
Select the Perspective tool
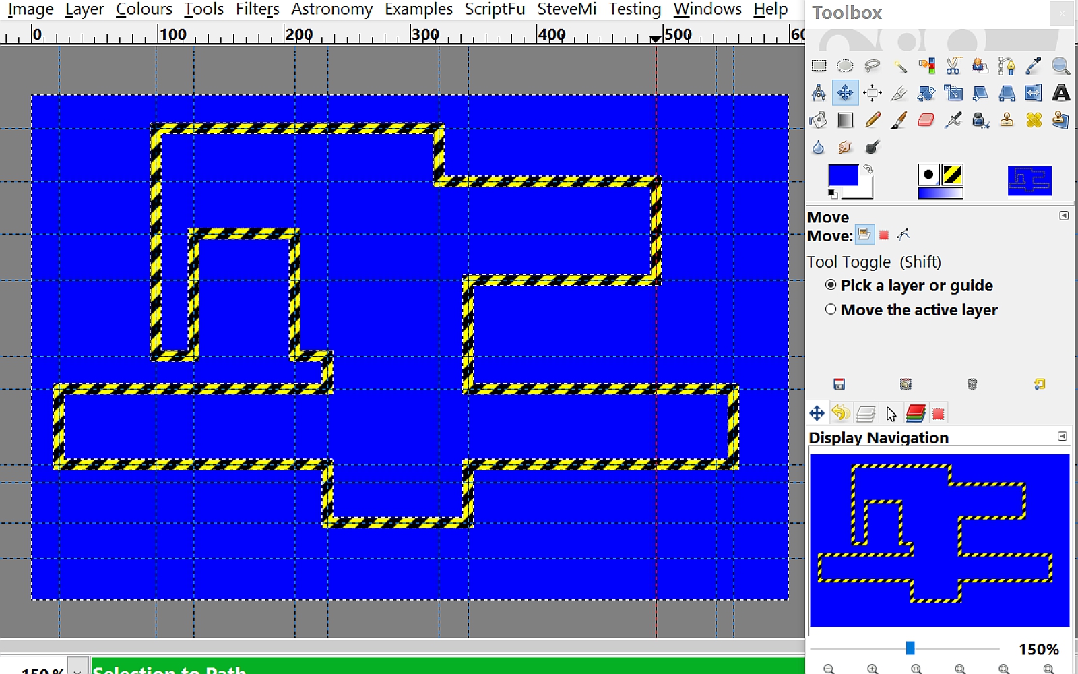1007,93
